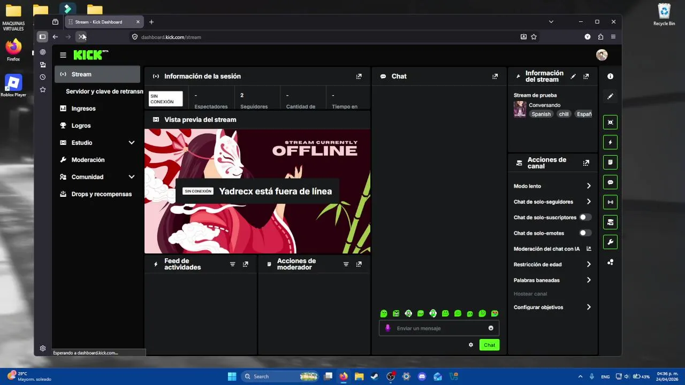Pop out the Información del stream panel
Image resolution: width=685 pixels, height=385 pixels.
coord(586,76)
